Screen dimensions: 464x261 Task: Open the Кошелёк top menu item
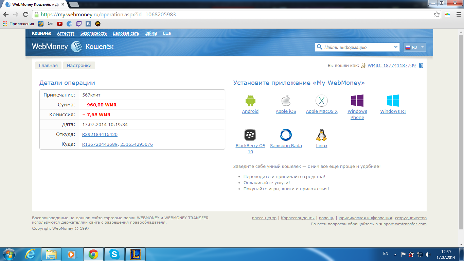pyautogui.click(x=41, y=33)
